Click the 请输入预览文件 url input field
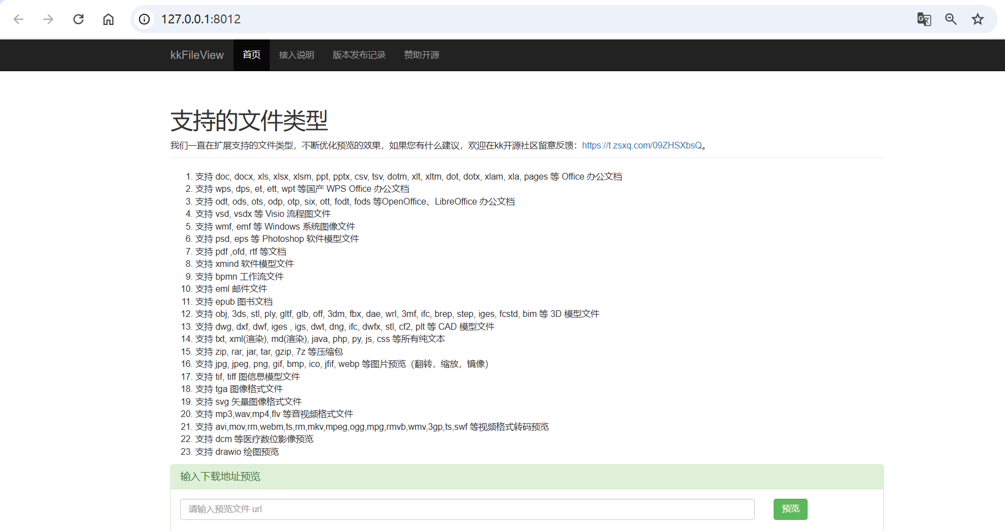This screenshot has width=1005, height=531. pos(467,509)
